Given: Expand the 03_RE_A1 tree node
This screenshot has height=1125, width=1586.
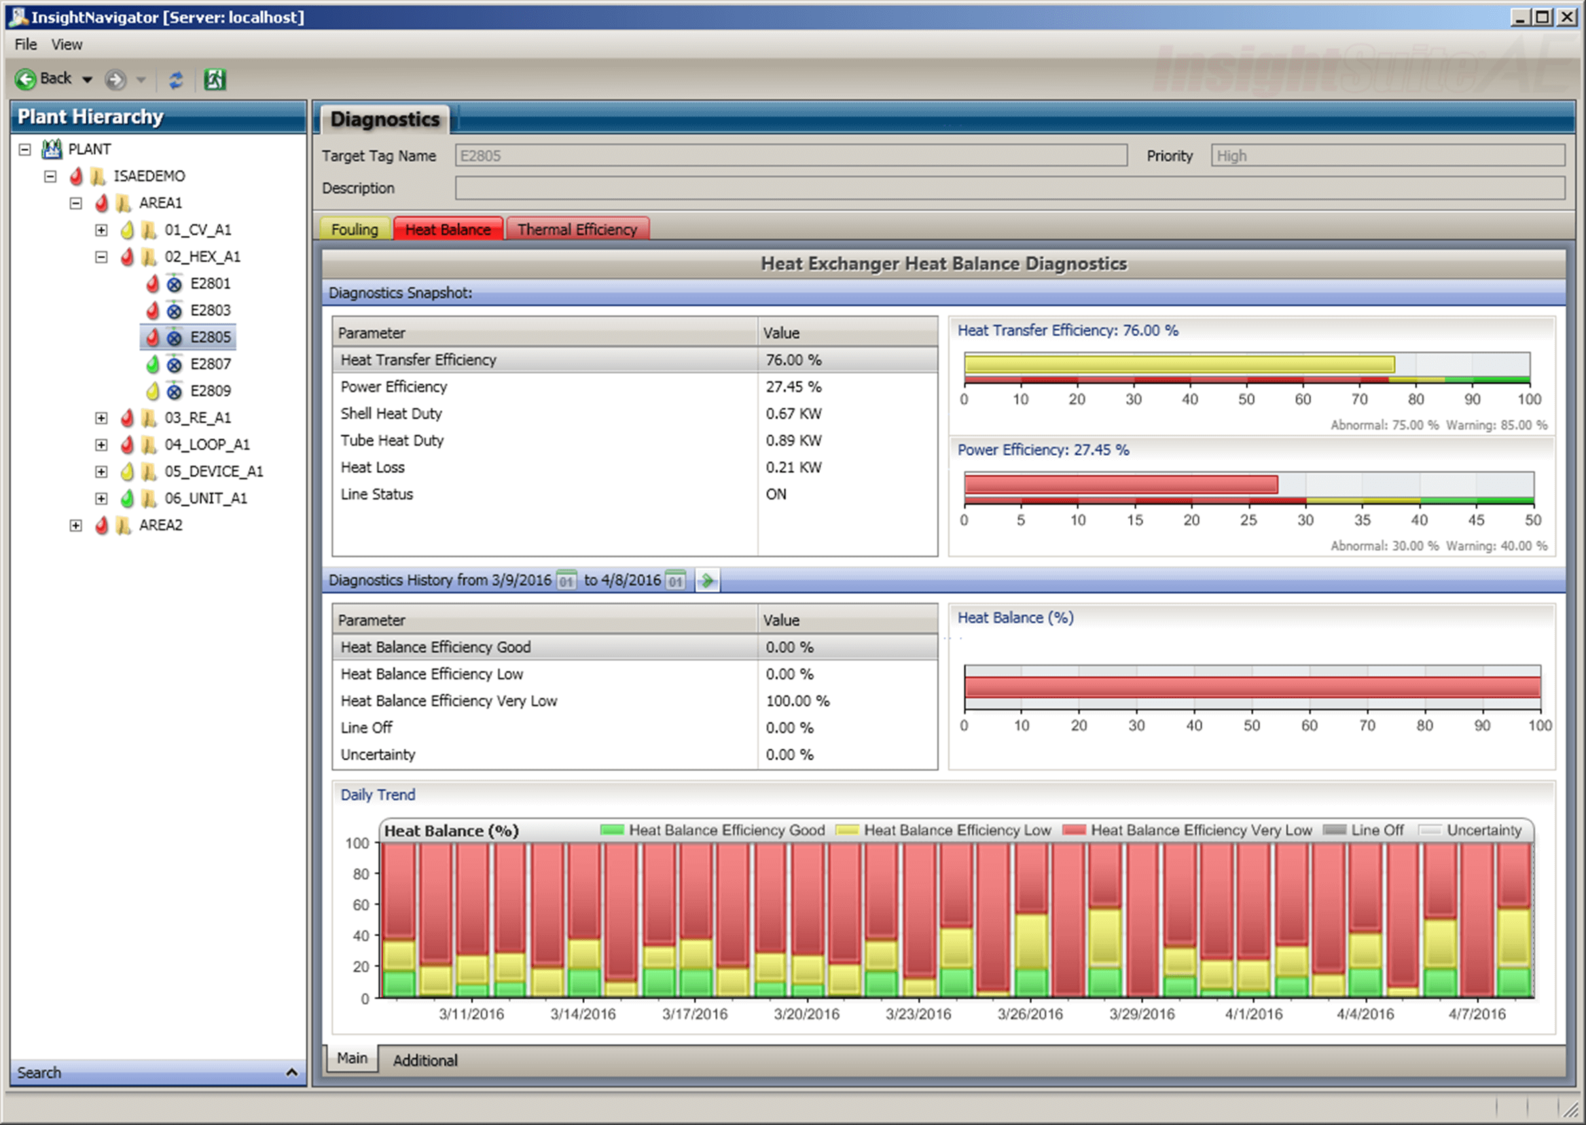Looking at the screenshot, I should (x=101, y=418).
